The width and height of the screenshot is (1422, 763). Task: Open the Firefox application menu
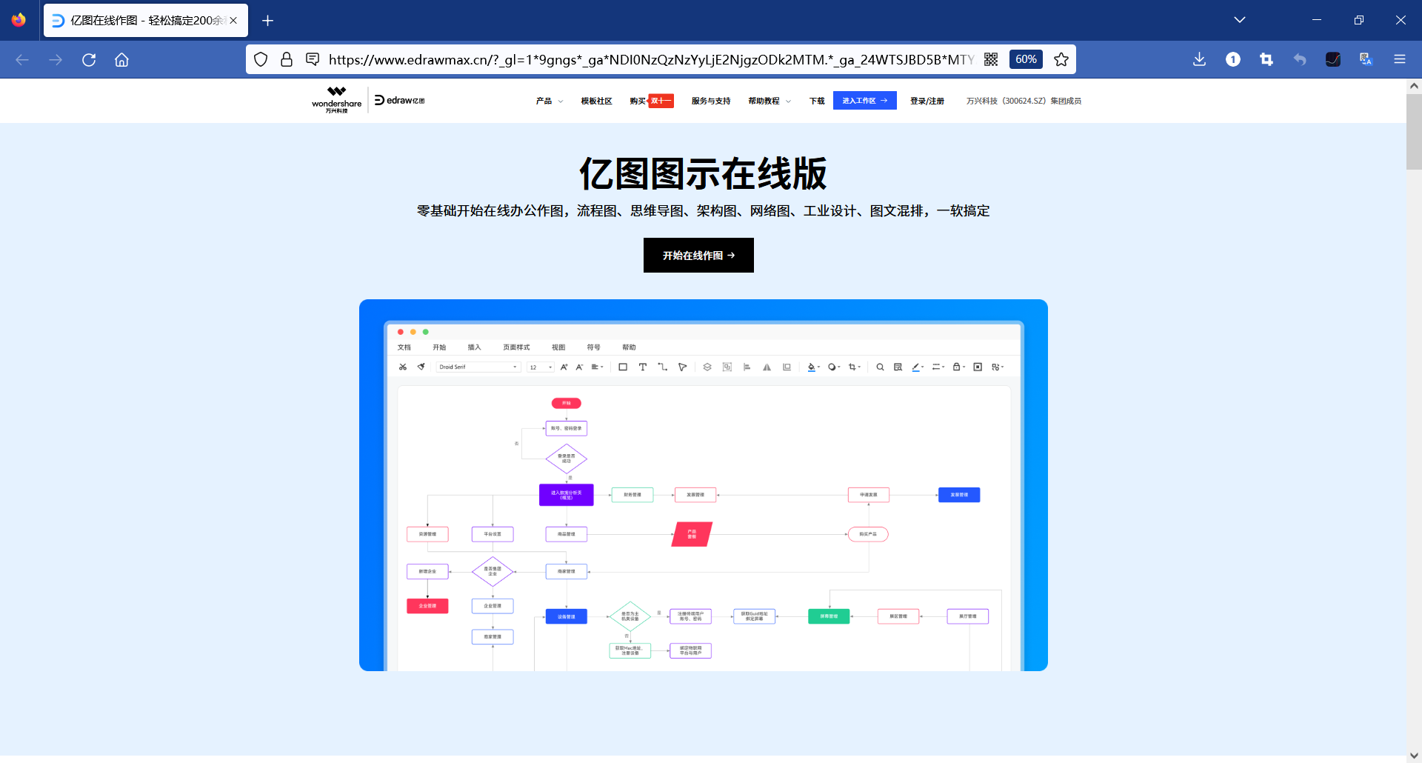1400,59
